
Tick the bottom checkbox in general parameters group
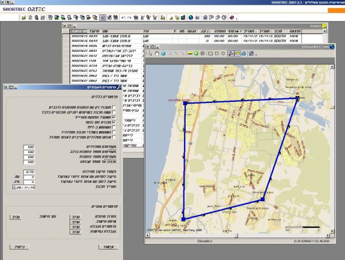(x=113, y=137)
